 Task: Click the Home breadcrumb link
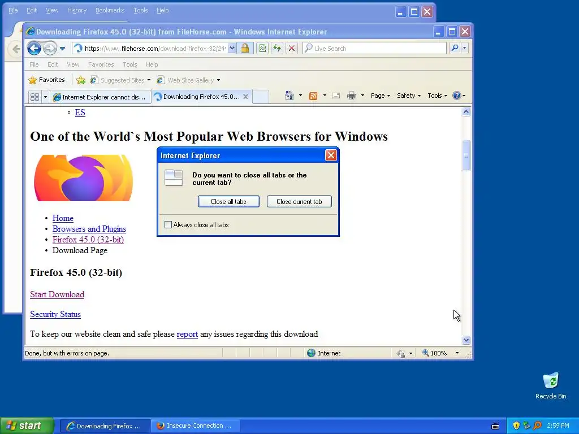63,218
